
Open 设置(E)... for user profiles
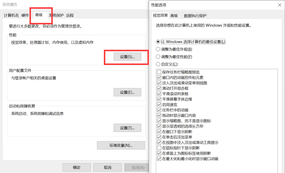(x=127, y=92)
